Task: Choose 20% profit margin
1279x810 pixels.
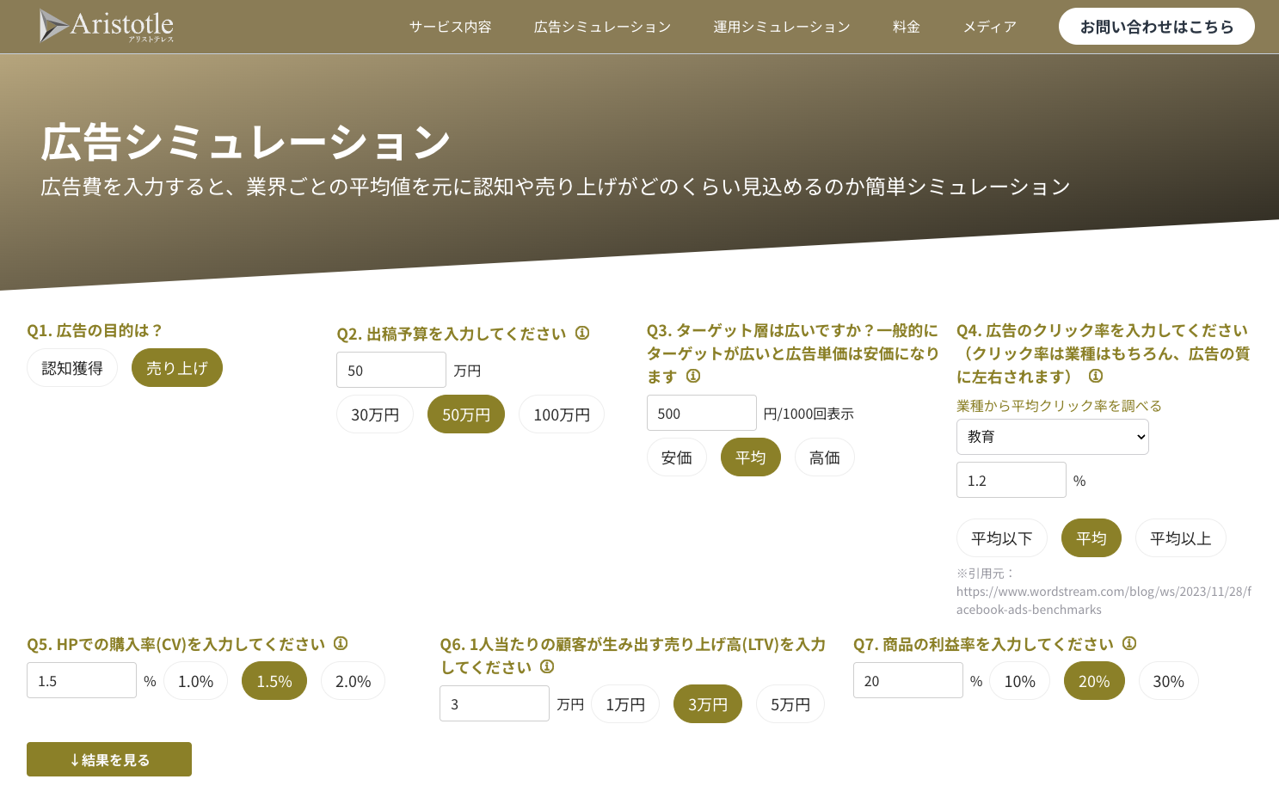Action: coord(1094,681)
